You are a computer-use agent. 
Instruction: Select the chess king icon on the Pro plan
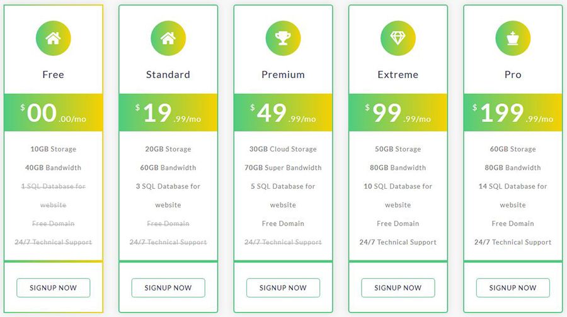[x=513, y=38]
